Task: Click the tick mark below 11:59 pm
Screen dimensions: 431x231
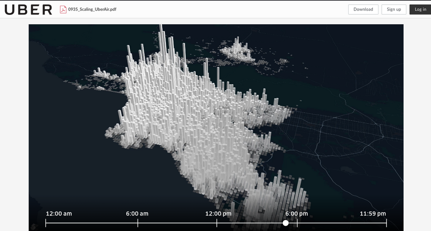Action: (386, 223)
